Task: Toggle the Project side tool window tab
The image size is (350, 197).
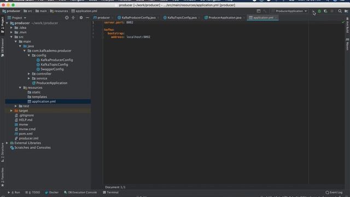Action: click(2, 25)
